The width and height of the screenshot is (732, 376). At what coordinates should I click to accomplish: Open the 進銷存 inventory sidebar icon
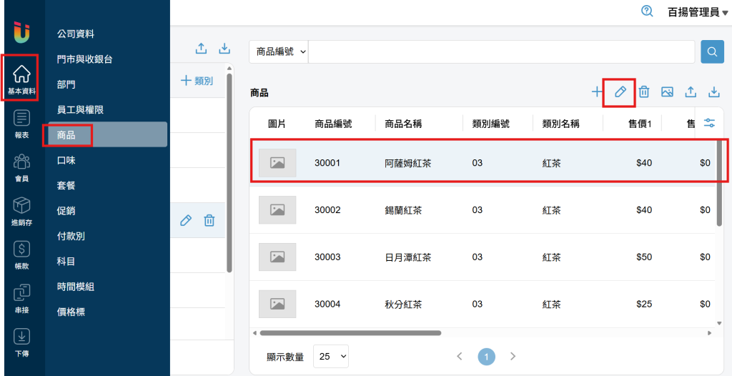pyautogui.click(x=21, y=211)
